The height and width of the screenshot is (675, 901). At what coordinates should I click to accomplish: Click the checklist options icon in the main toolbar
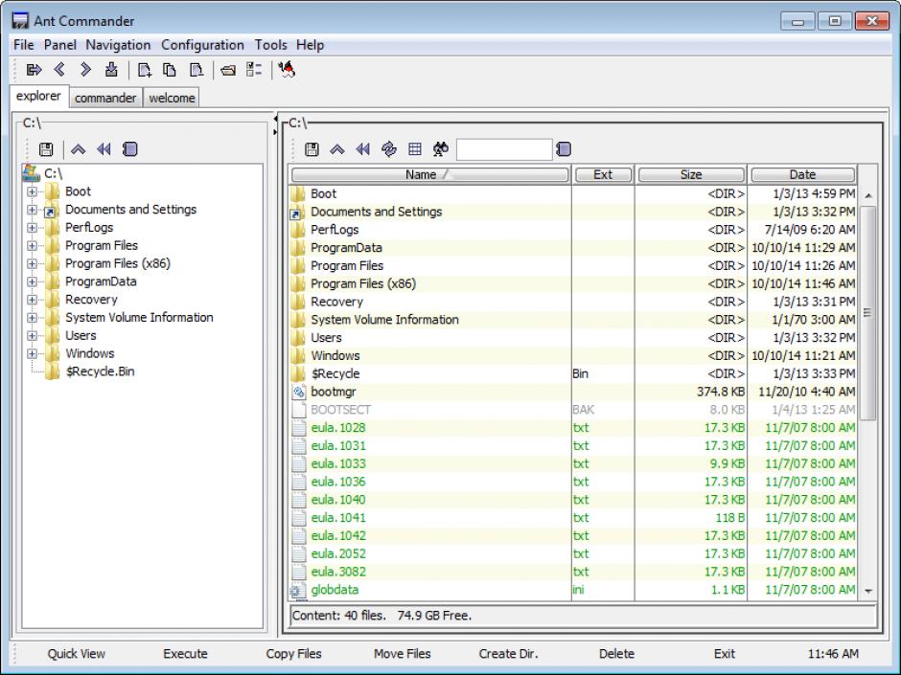pos(253,70)
